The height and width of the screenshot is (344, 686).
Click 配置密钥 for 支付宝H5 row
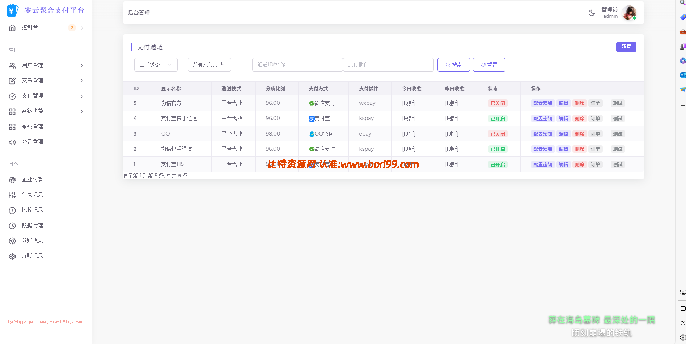tap(543, 164)
